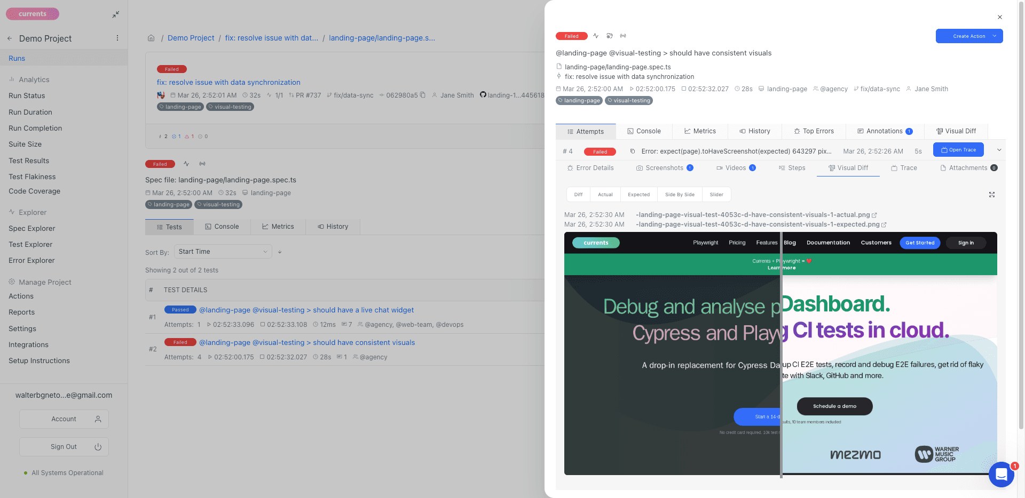
Task: Click the landing-page tag chip in the drawer
Action: point(579,100)
